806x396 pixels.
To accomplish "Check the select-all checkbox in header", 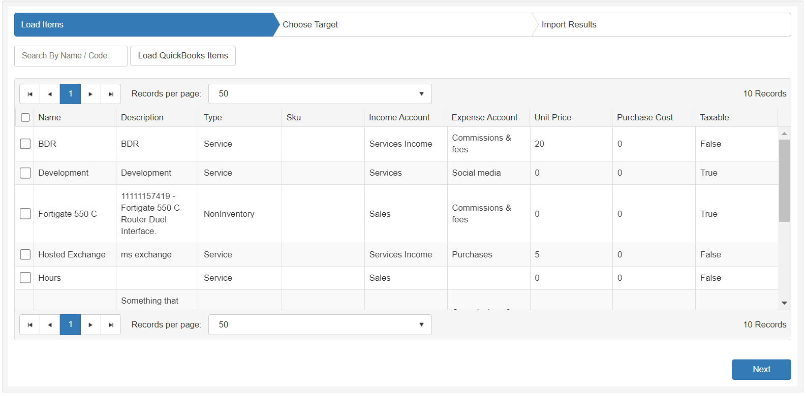I will click(25, 118).
